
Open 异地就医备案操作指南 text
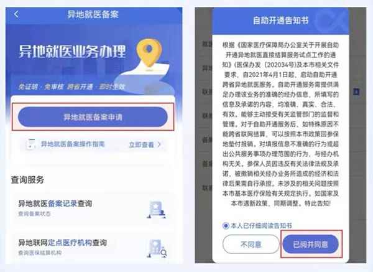pyautogui.click(x=73, y=144)
